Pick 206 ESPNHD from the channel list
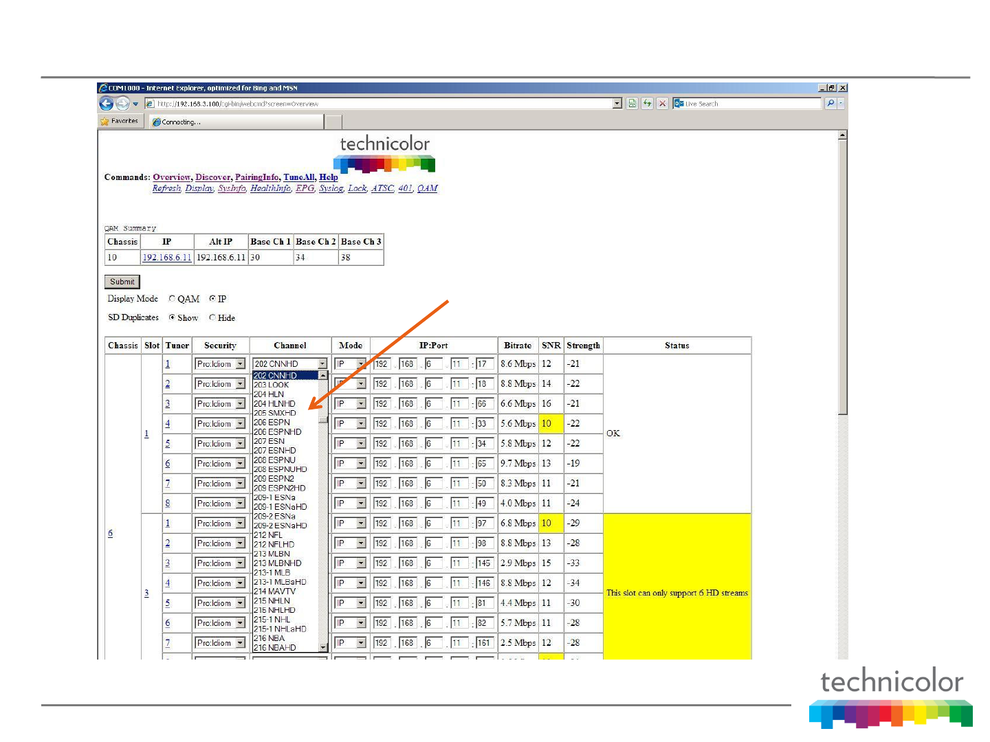This screenshot has width=990, height=742. point(278,432)
